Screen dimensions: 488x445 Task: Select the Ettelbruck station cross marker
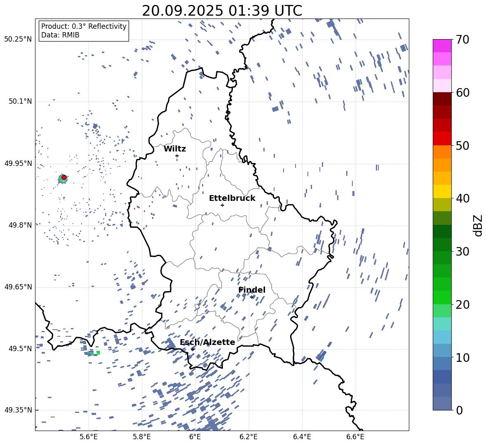click(x=222, y=205)
